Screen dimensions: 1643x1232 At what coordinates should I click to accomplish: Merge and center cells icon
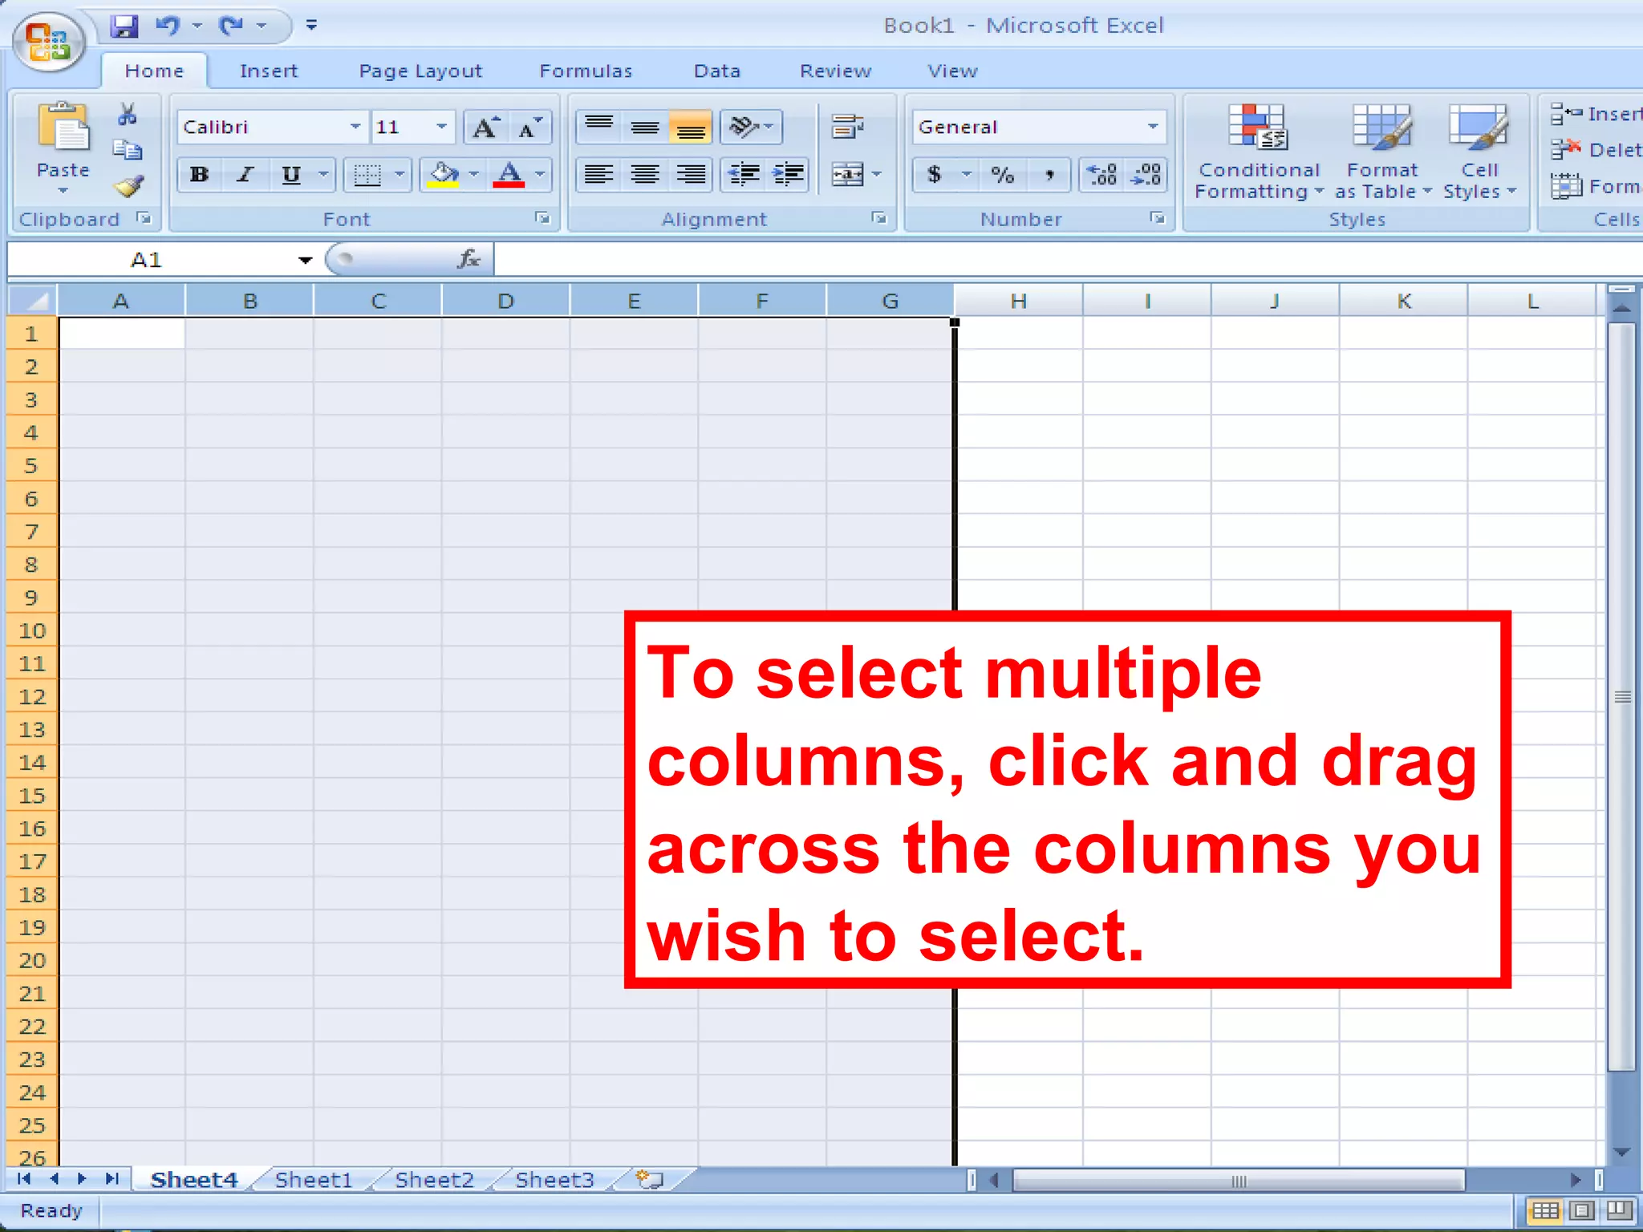pyautogui.click(x=847, y=174)
